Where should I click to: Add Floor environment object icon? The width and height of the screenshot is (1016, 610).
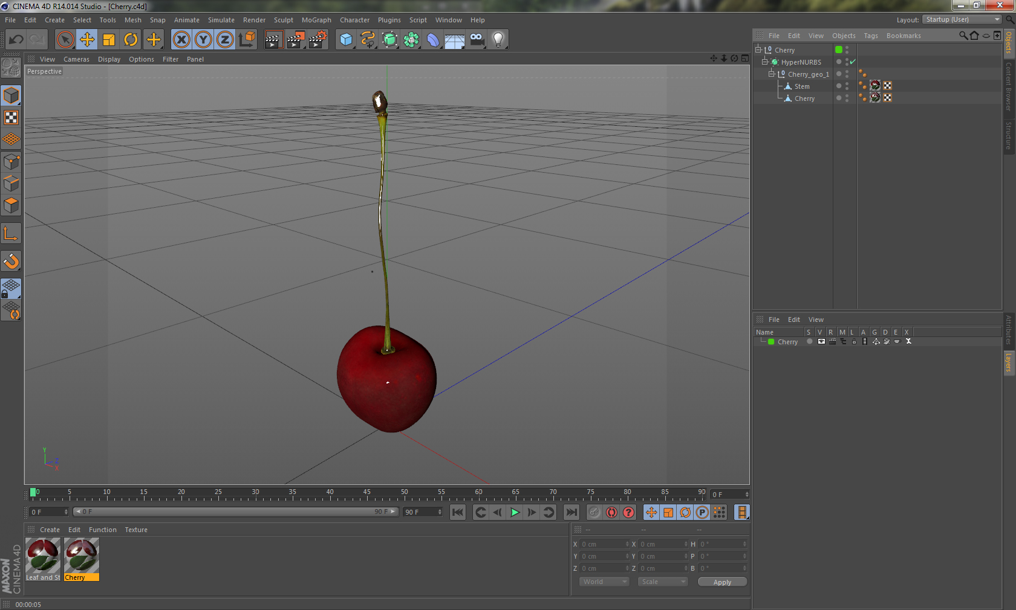[455, 40]
